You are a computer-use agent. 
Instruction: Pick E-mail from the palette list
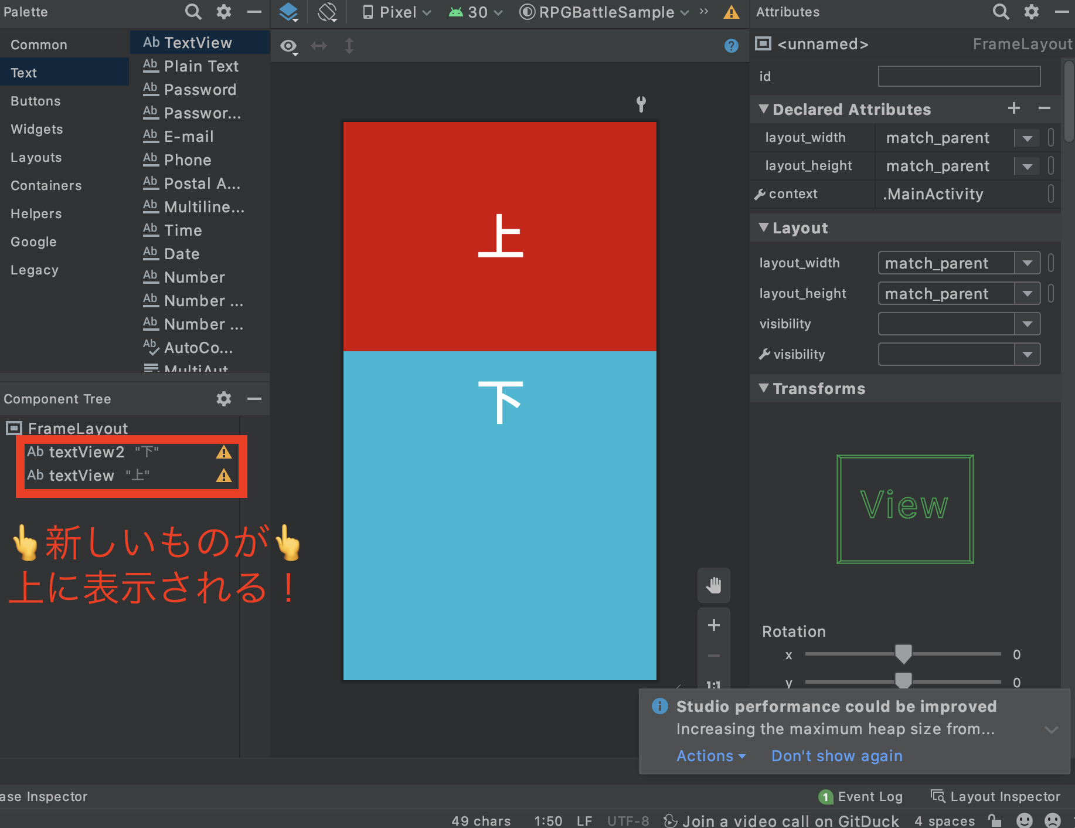(199, 136)
